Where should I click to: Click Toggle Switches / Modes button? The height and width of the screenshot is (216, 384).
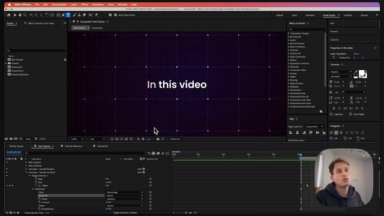pos(125,212)
